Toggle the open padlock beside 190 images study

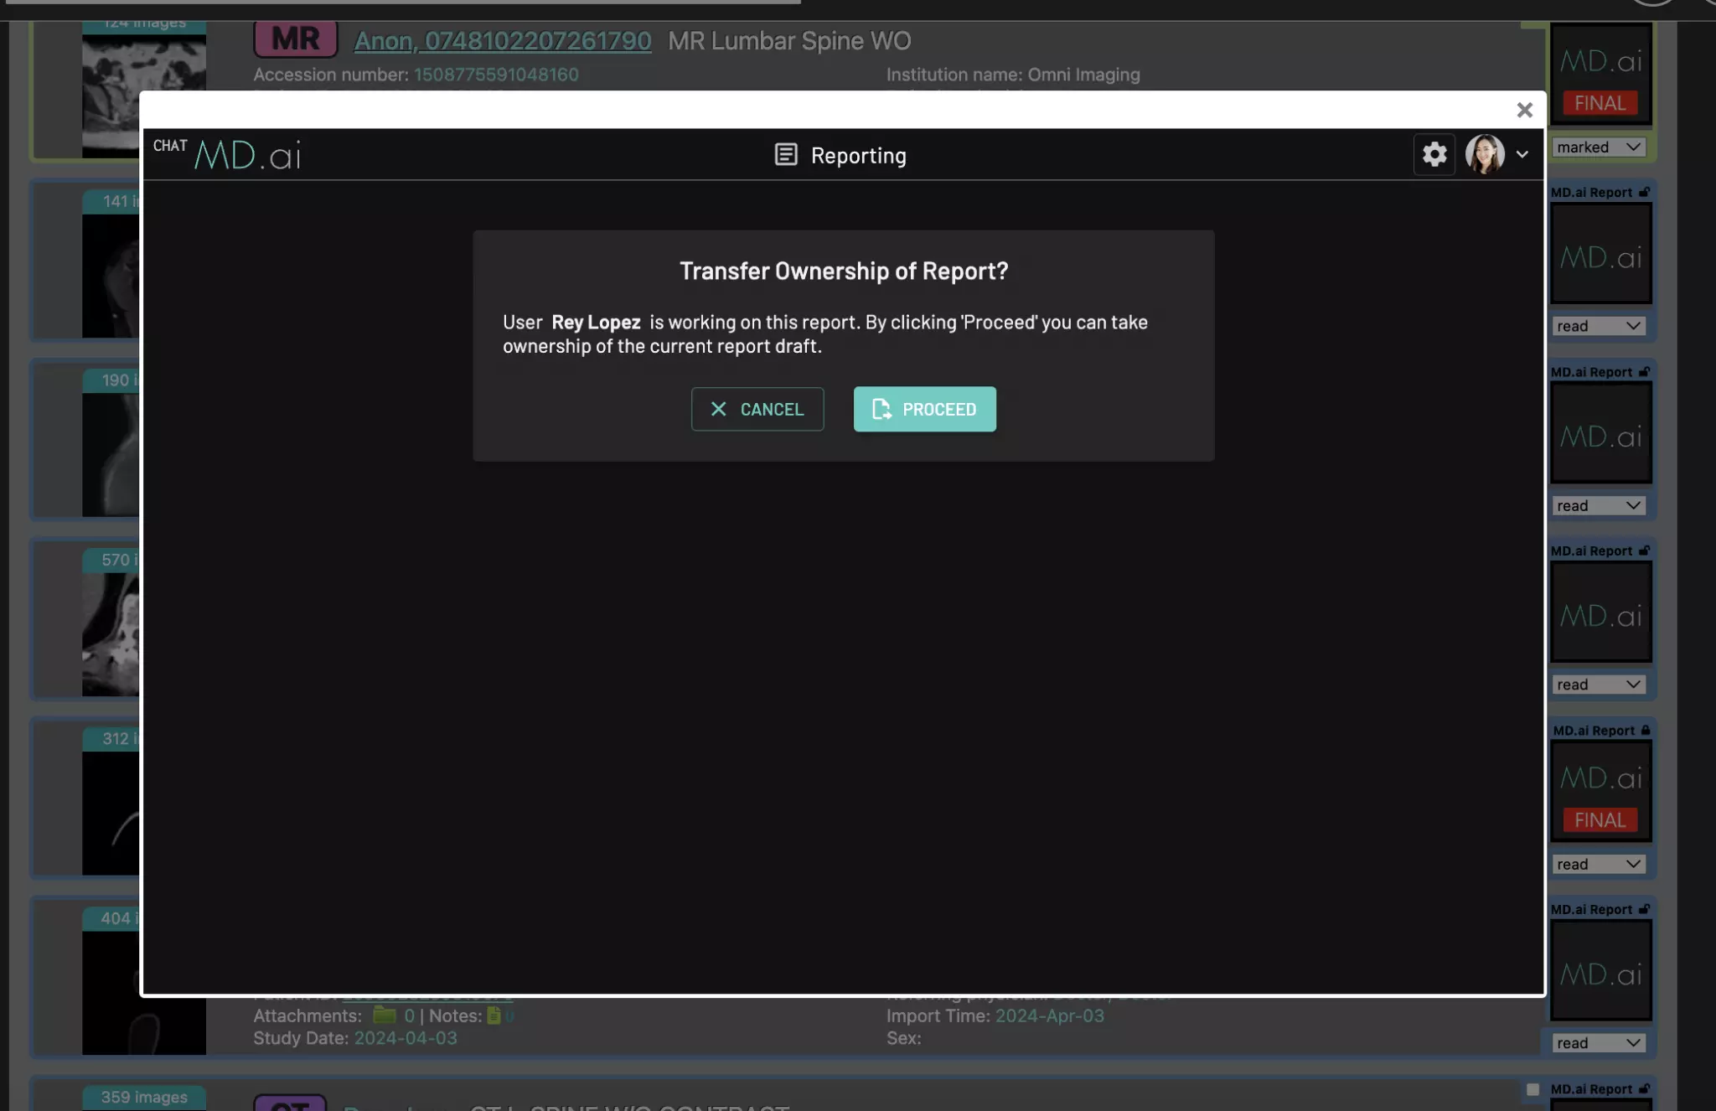pyautogui.click(x=1644, y=372)
